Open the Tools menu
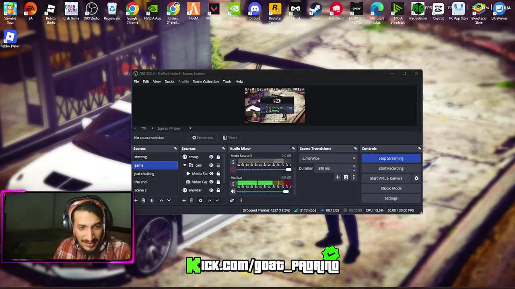The width and height of the screenshot is (515, 289). 227,81
